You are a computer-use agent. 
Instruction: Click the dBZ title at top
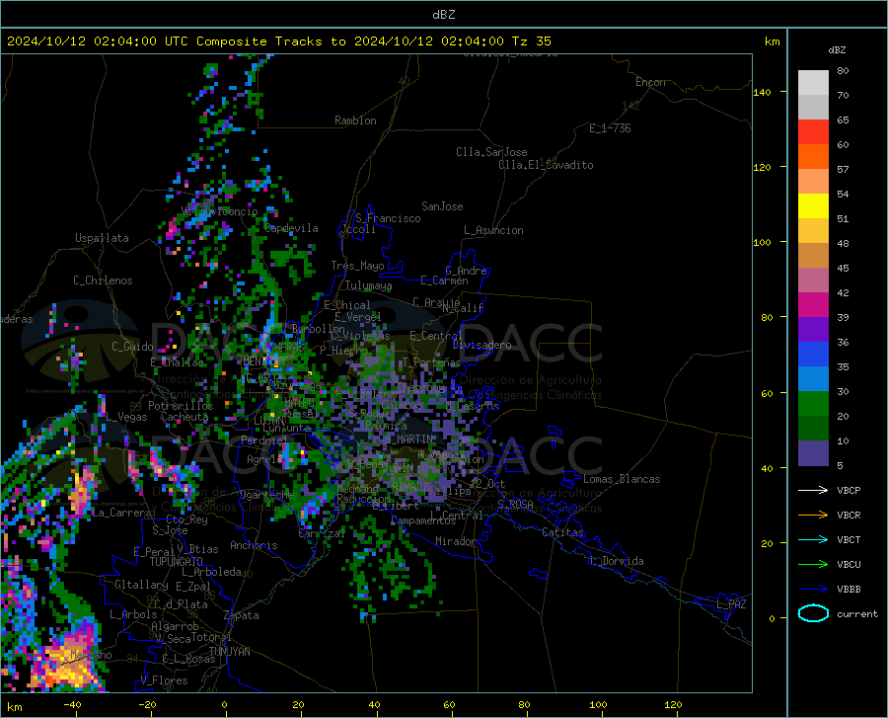pyautogui.click(x=443, y=15)
